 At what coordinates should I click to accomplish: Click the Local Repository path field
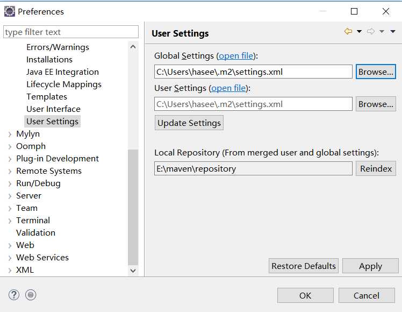coord(253,168)
